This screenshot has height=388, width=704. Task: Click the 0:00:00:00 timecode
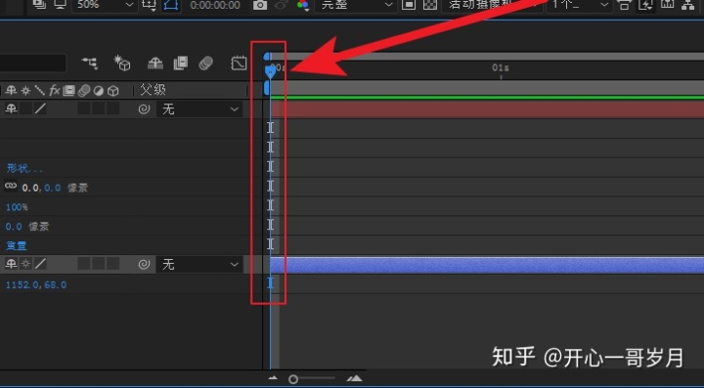(x=214, y=5)
